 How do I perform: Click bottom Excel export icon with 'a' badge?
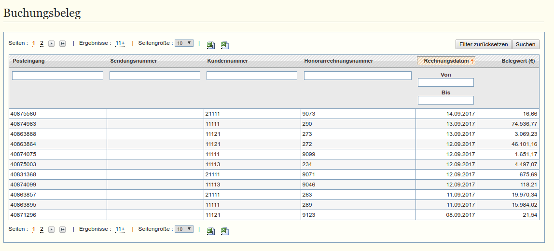[210, 231]
